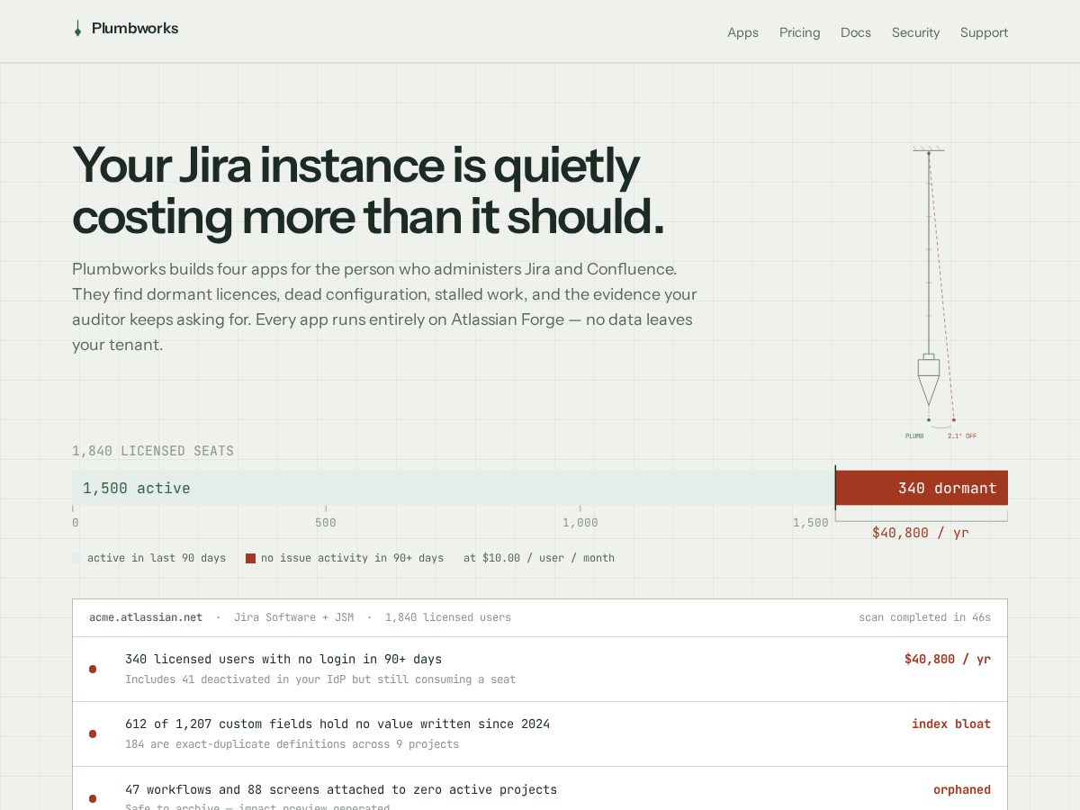Click the '$40,800 / yr' label under bar
Screen dimensions: 1080x810
920,533
